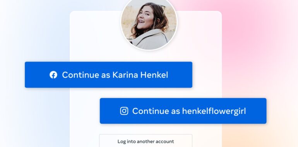The image size is (298, 147).
Task: Select the Instagram account login option
Action: 183,111
